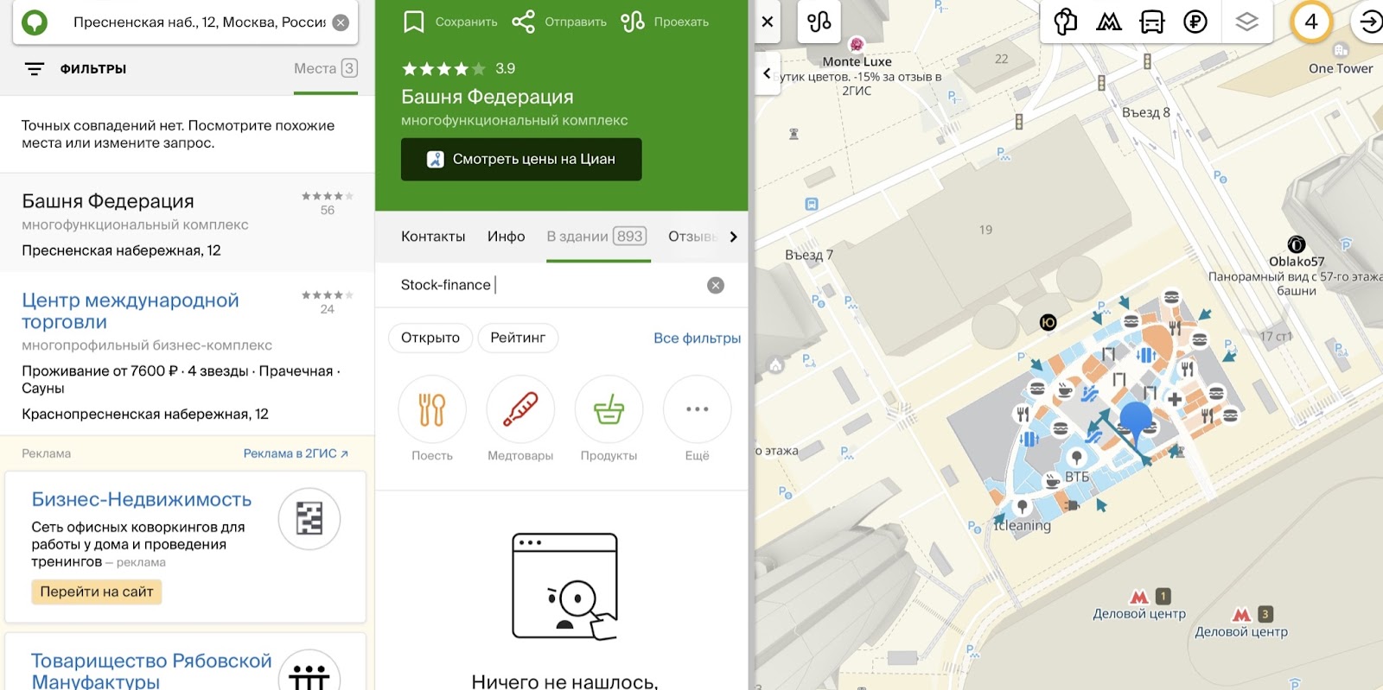The width and height of the screenshot is (1383, 690).
Task: Click the floor number 4 selector
Action: point(1311,22)
